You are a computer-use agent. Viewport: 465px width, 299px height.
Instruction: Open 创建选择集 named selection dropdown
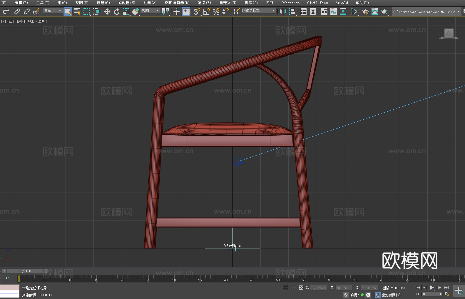259,11
